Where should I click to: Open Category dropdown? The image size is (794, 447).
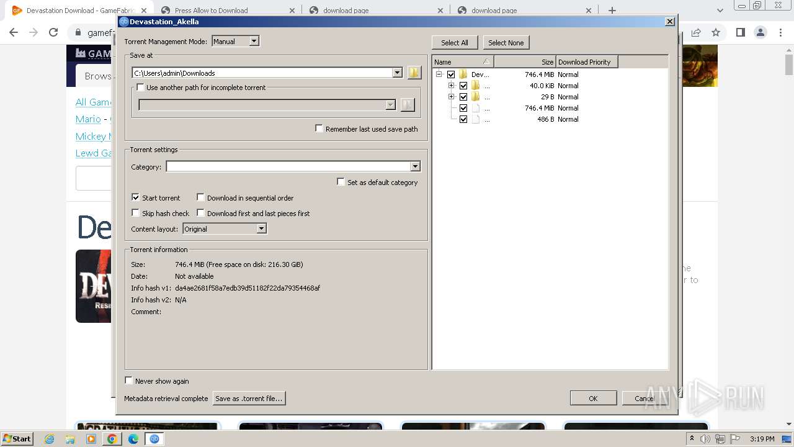416,166
